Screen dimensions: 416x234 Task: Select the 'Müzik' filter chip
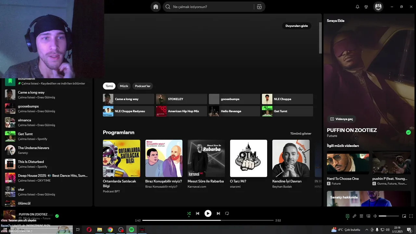pyautogui.click(x=124, y=86)
